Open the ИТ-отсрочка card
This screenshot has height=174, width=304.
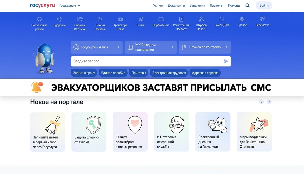point(172,132)
